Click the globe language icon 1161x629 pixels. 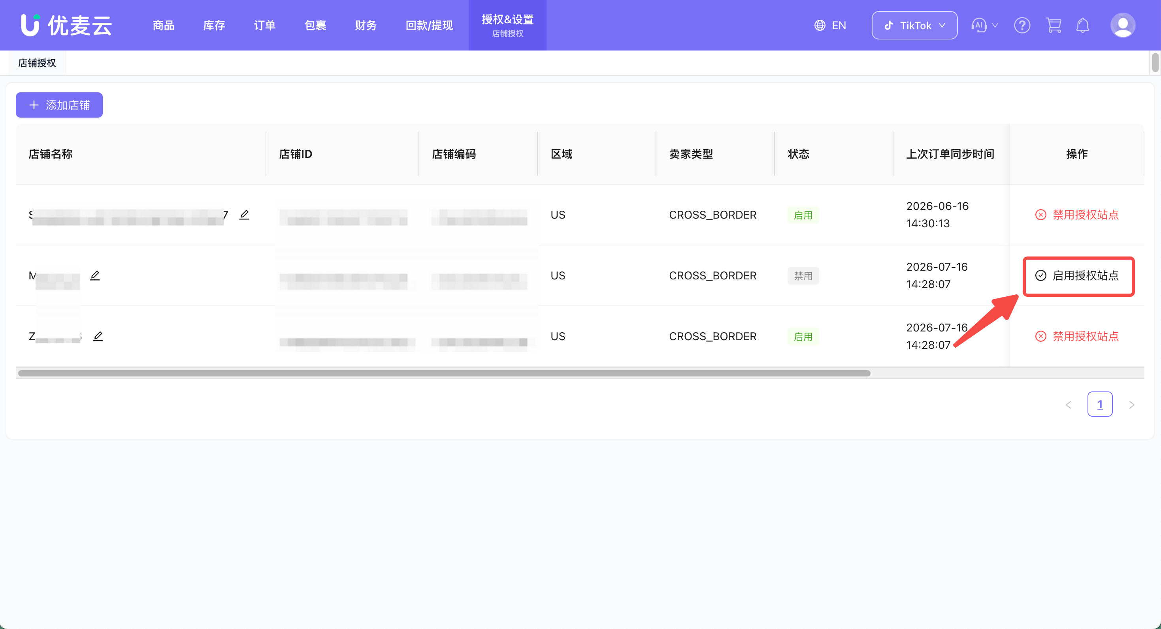click(x=820, y=25)
